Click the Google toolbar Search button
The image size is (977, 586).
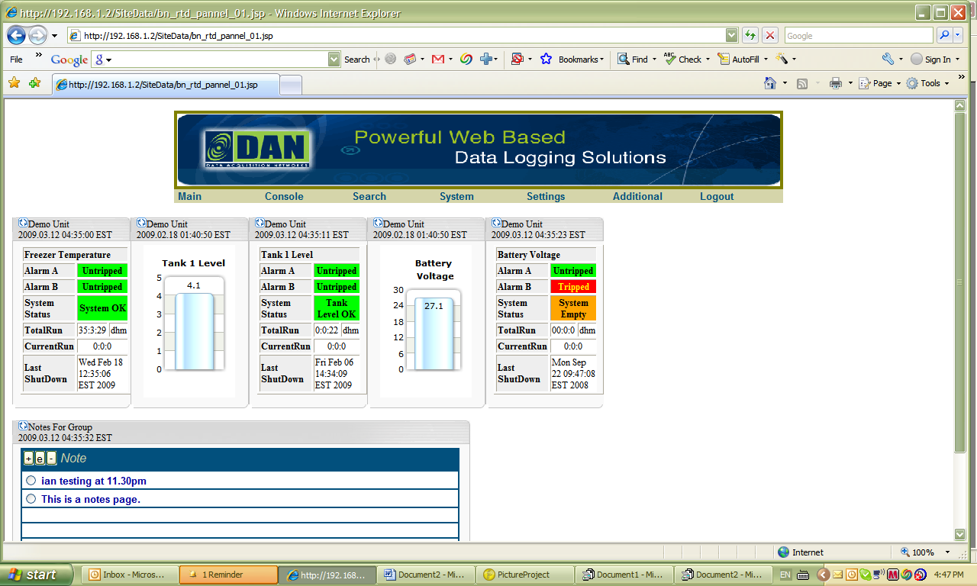[356, 59]
